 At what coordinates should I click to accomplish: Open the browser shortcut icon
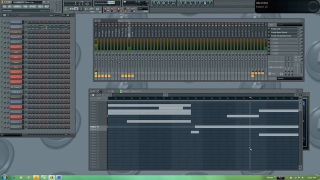click(x=168, y=2)
